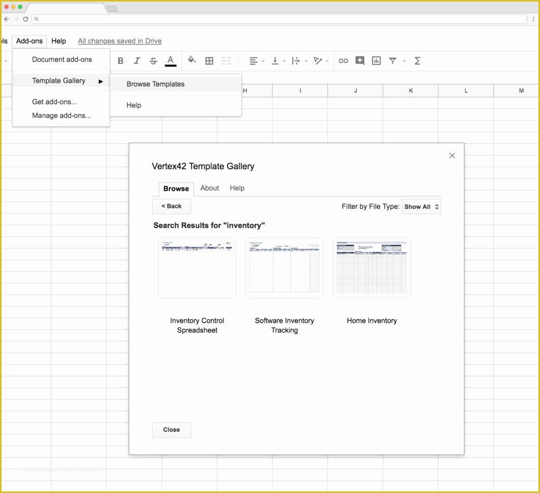Click the merge cells icon
Image resolution: width=540 pixels, height=493 pixels.
point(226,60)
